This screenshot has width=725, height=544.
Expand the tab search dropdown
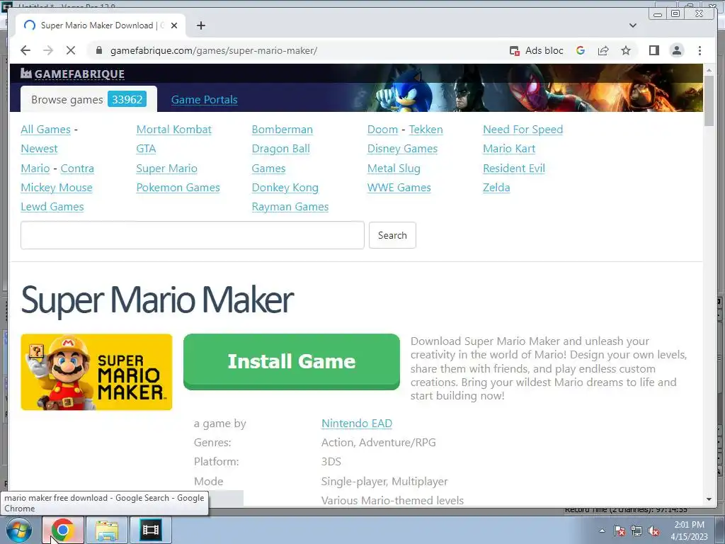632,25
